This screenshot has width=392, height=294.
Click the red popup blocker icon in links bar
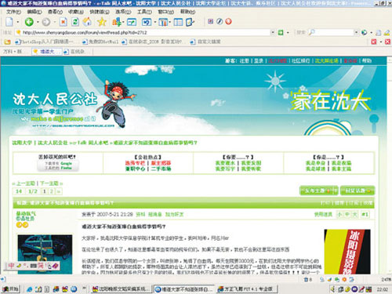click(374, 42)
